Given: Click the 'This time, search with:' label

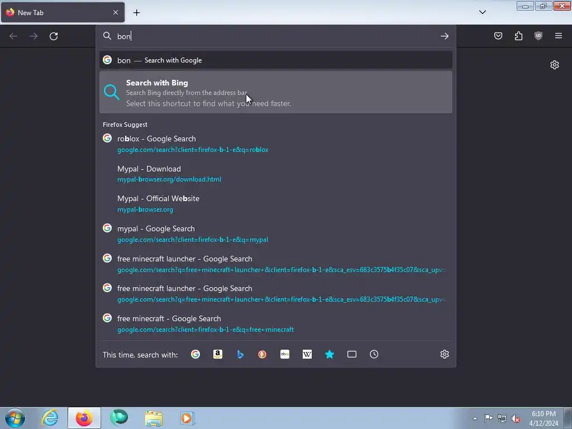Looking at the screenshot, I should 140,355.
